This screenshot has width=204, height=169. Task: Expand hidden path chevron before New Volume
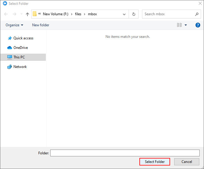[x=39, y=14]
